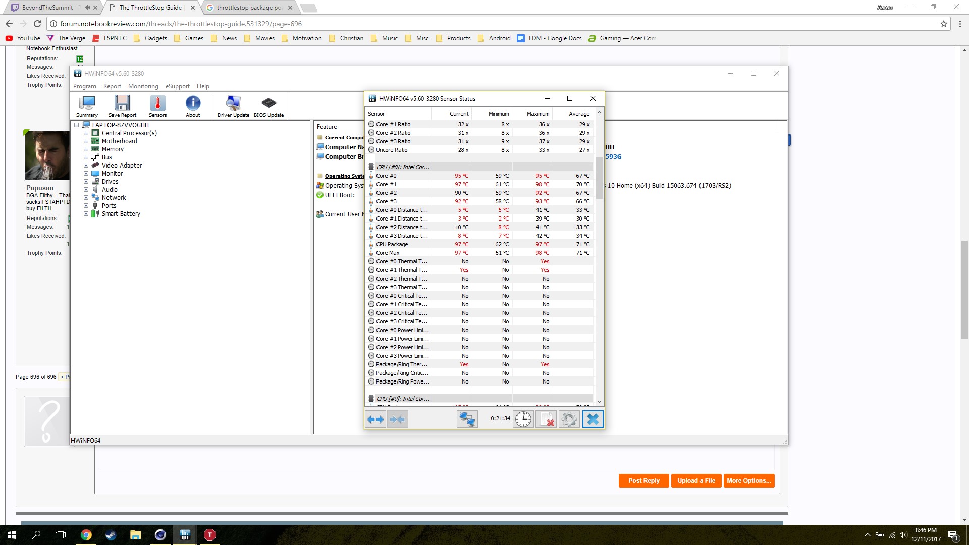Click the expand columns blue arrows button

tap(375, 419)
